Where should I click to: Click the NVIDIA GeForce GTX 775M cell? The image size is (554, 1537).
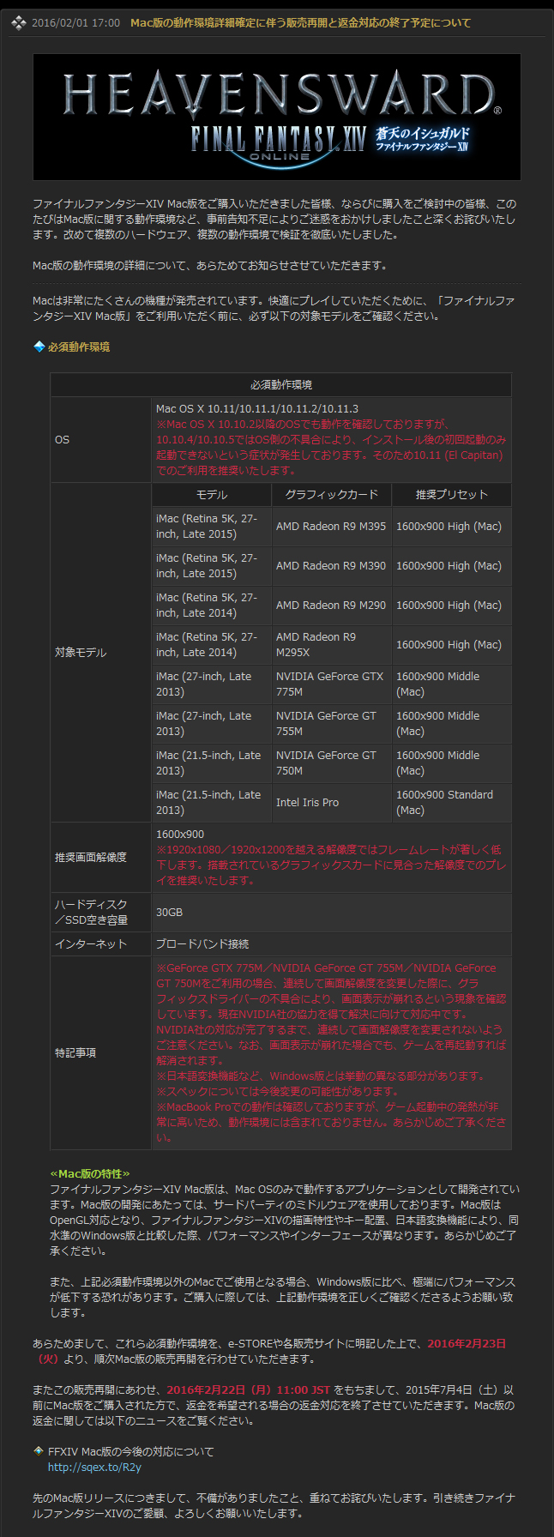pyautogui.click(x=331, y=684)
